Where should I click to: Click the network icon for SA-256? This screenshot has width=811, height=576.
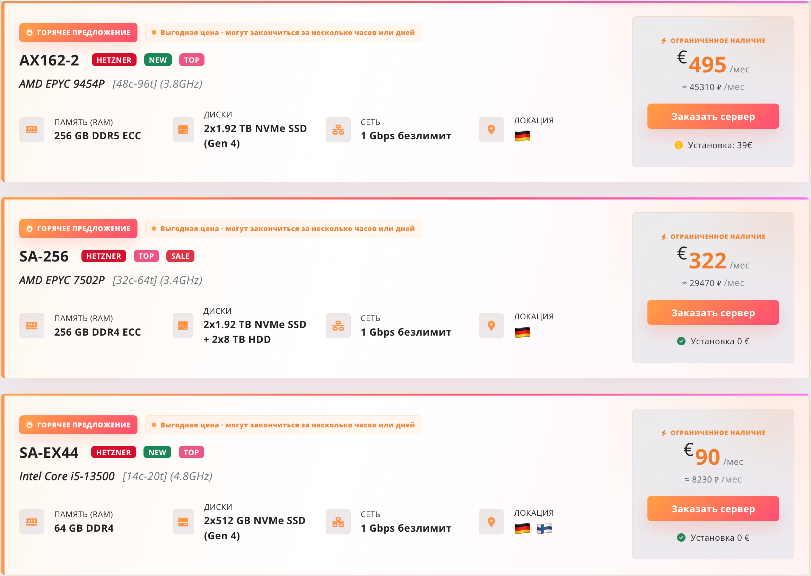coord(338,326)
